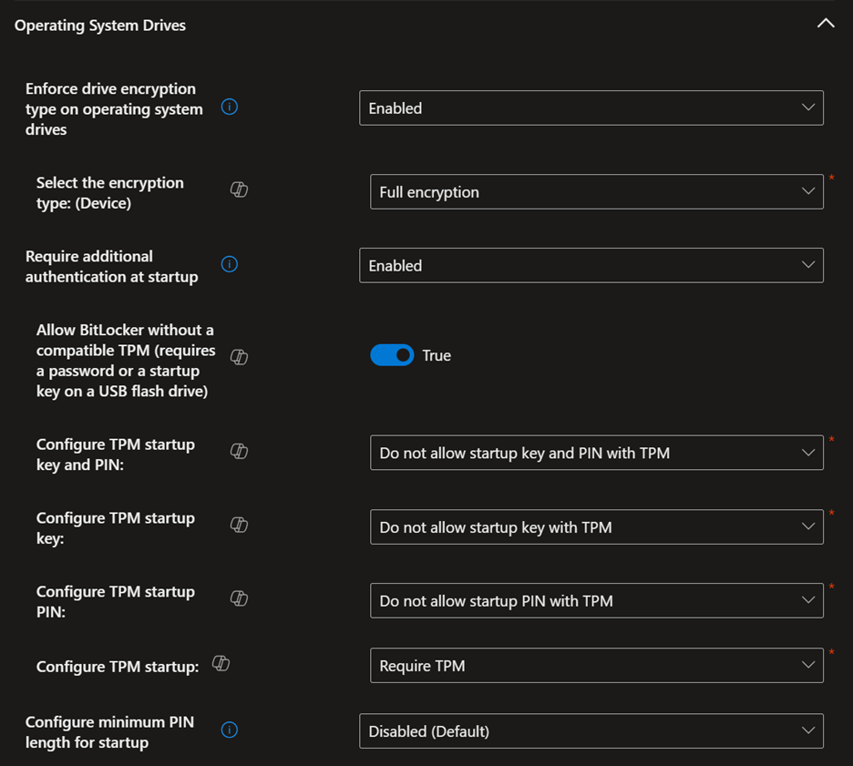This screenshot has height=766, width=853.
Task: Click the True label beside the toggle
Action: pos(437,355)
